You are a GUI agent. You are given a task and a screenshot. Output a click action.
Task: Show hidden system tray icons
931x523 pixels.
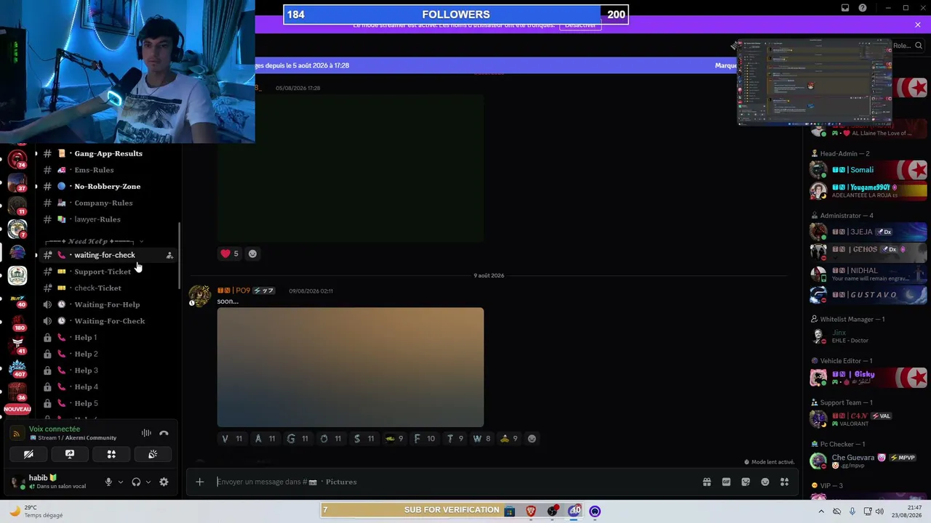coord(822,511)
